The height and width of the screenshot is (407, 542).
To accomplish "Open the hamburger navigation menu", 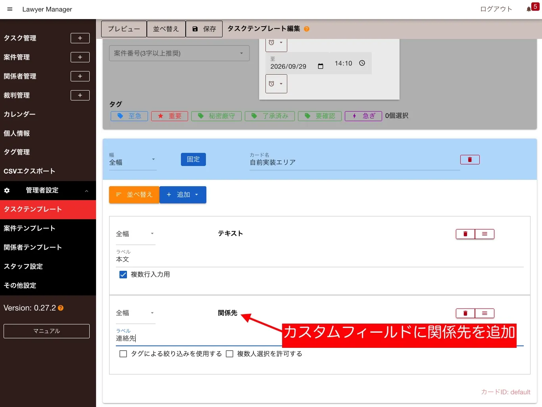I will tap(10, 9).
